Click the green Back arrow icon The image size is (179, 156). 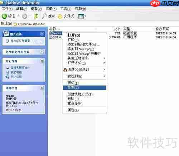click(x=4, y=16)
